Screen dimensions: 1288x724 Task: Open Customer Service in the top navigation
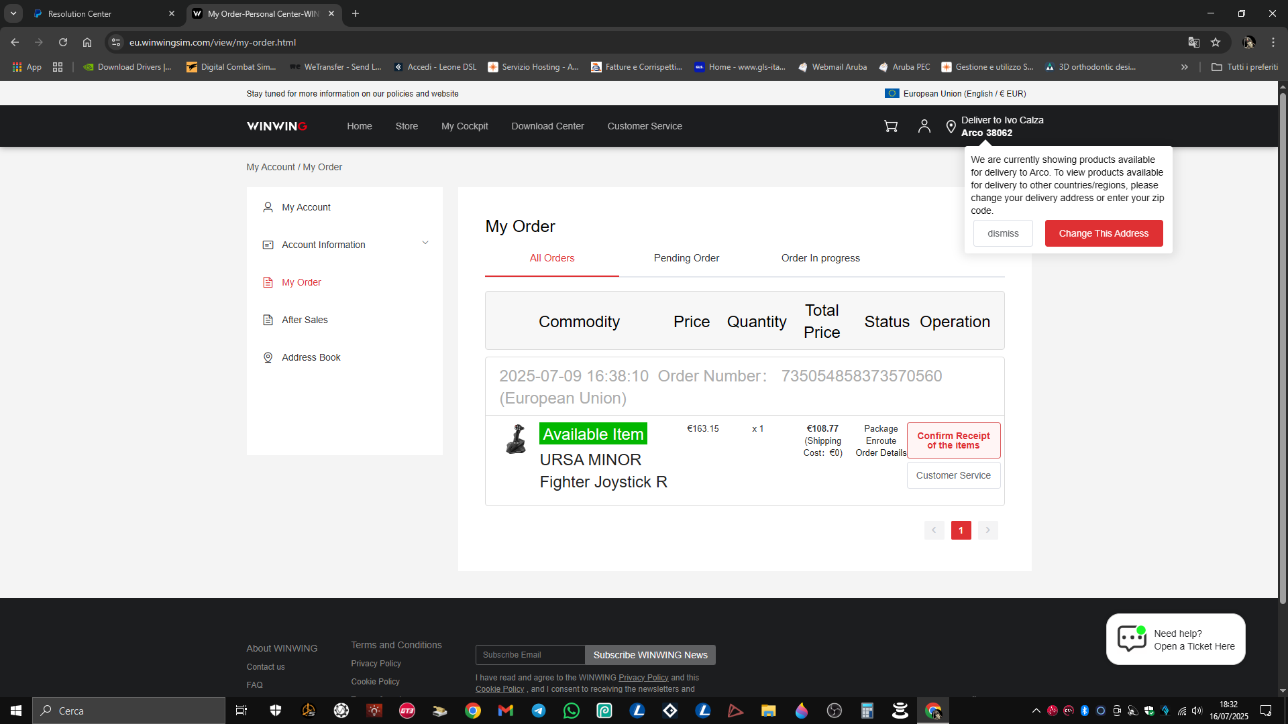point(645,126)
